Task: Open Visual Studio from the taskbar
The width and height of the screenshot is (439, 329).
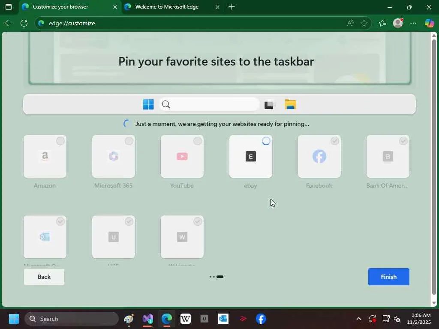Action: pos(148,319)
